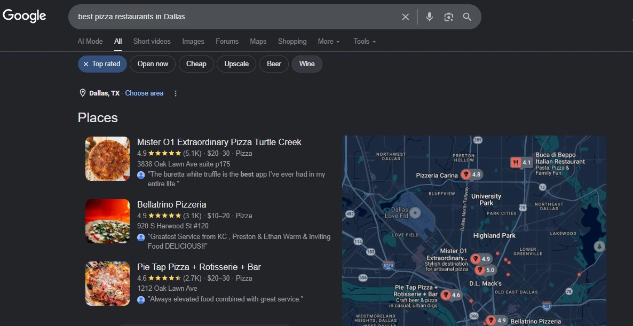The width and height of the screenshot is (633, 326).
Task: Open the Maps tab
Action: pyautogui.click(x=258, y=42)
